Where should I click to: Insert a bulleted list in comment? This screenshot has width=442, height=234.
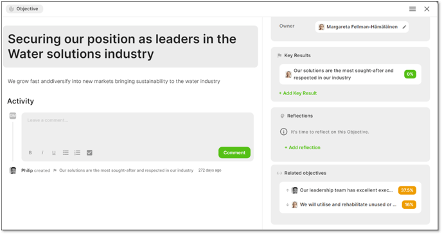pos(66,153)
